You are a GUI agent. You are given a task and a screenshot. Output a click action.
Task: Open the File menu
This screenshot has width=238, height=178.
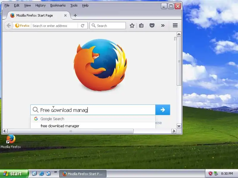coord(7,5)
